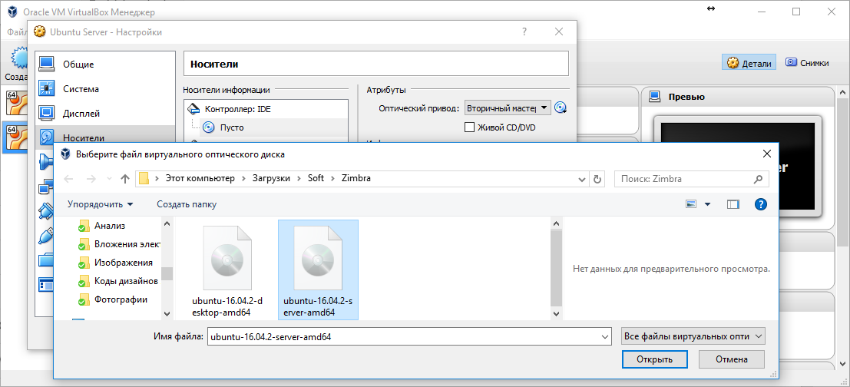Go up one folder level

point(124,179)
